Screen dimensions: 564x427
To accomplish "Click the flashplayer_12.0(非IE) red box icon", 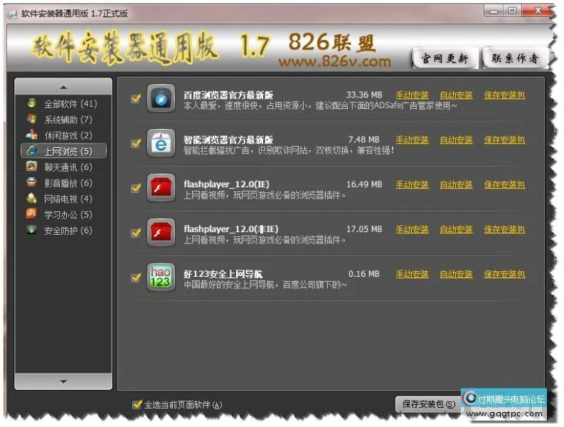I will click(x=161, y=233).
